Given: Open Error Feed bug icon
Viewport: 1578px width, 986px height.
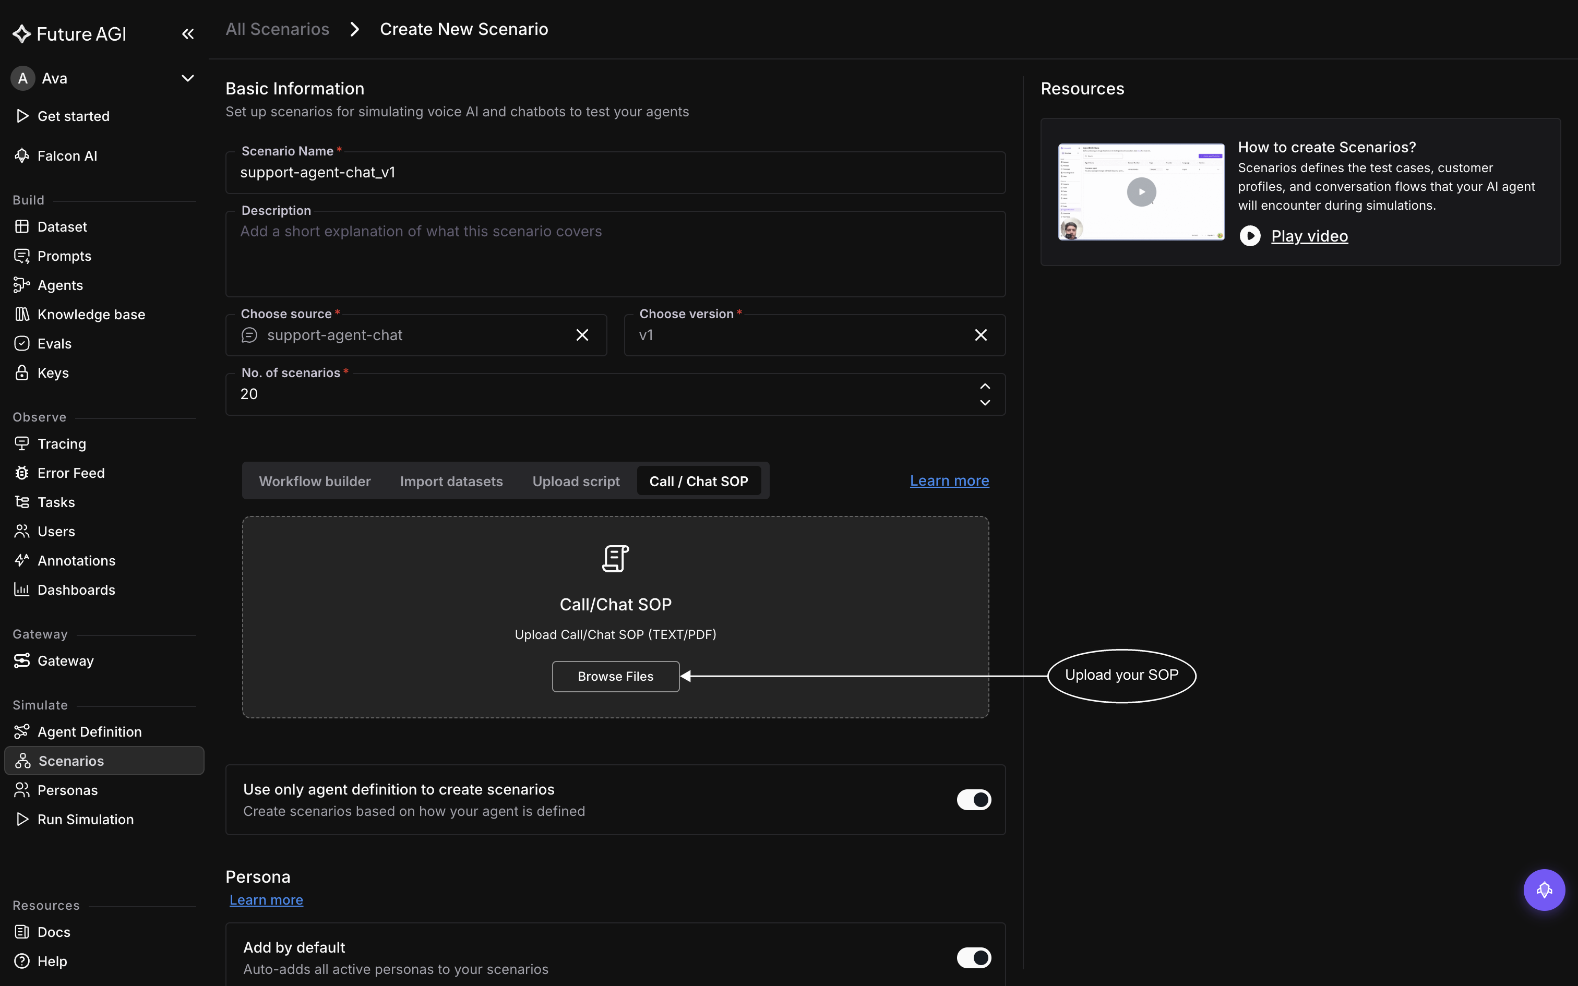Looking at the screenshot, I should (x=22, y=473).
